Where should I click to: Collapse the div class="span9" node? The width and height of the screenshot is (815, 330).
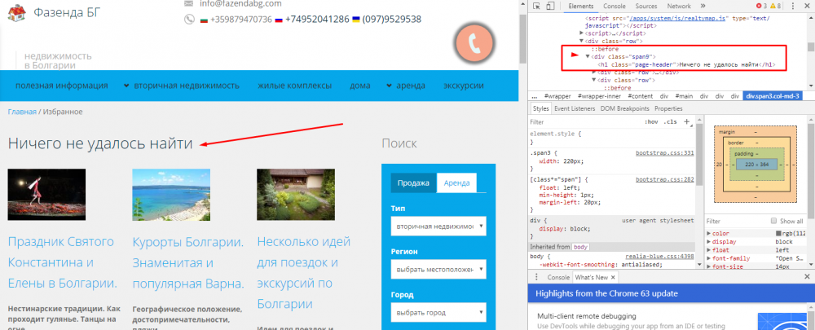click(588, 57)
